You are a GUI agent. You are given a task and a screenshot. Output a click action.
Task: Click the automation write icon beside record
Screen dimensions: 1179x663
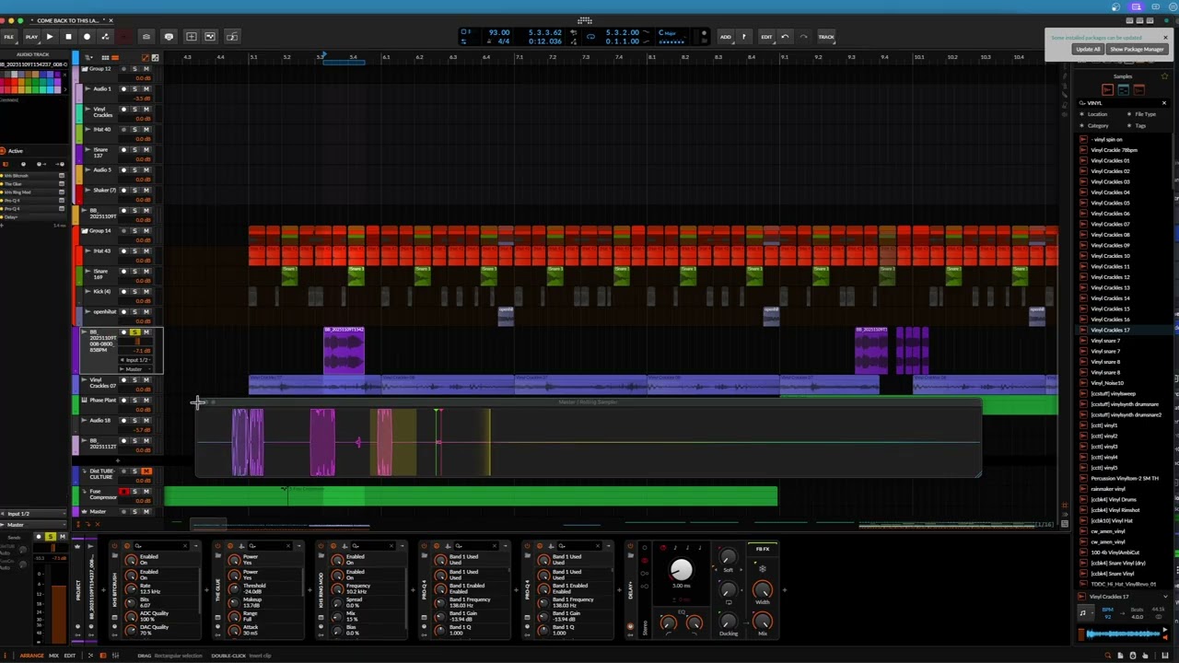(105, 37)
